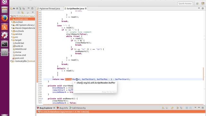The width and height of the screenshot is (206, 116).
Task: Click the endRemark(); call on line 219
Action: click(82, 52)
